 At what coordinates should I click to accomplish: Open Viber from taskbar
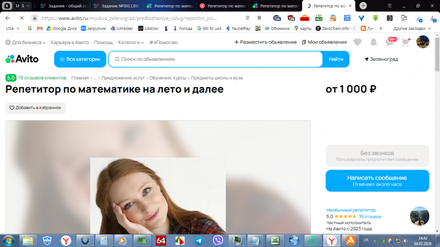point(218,241)
